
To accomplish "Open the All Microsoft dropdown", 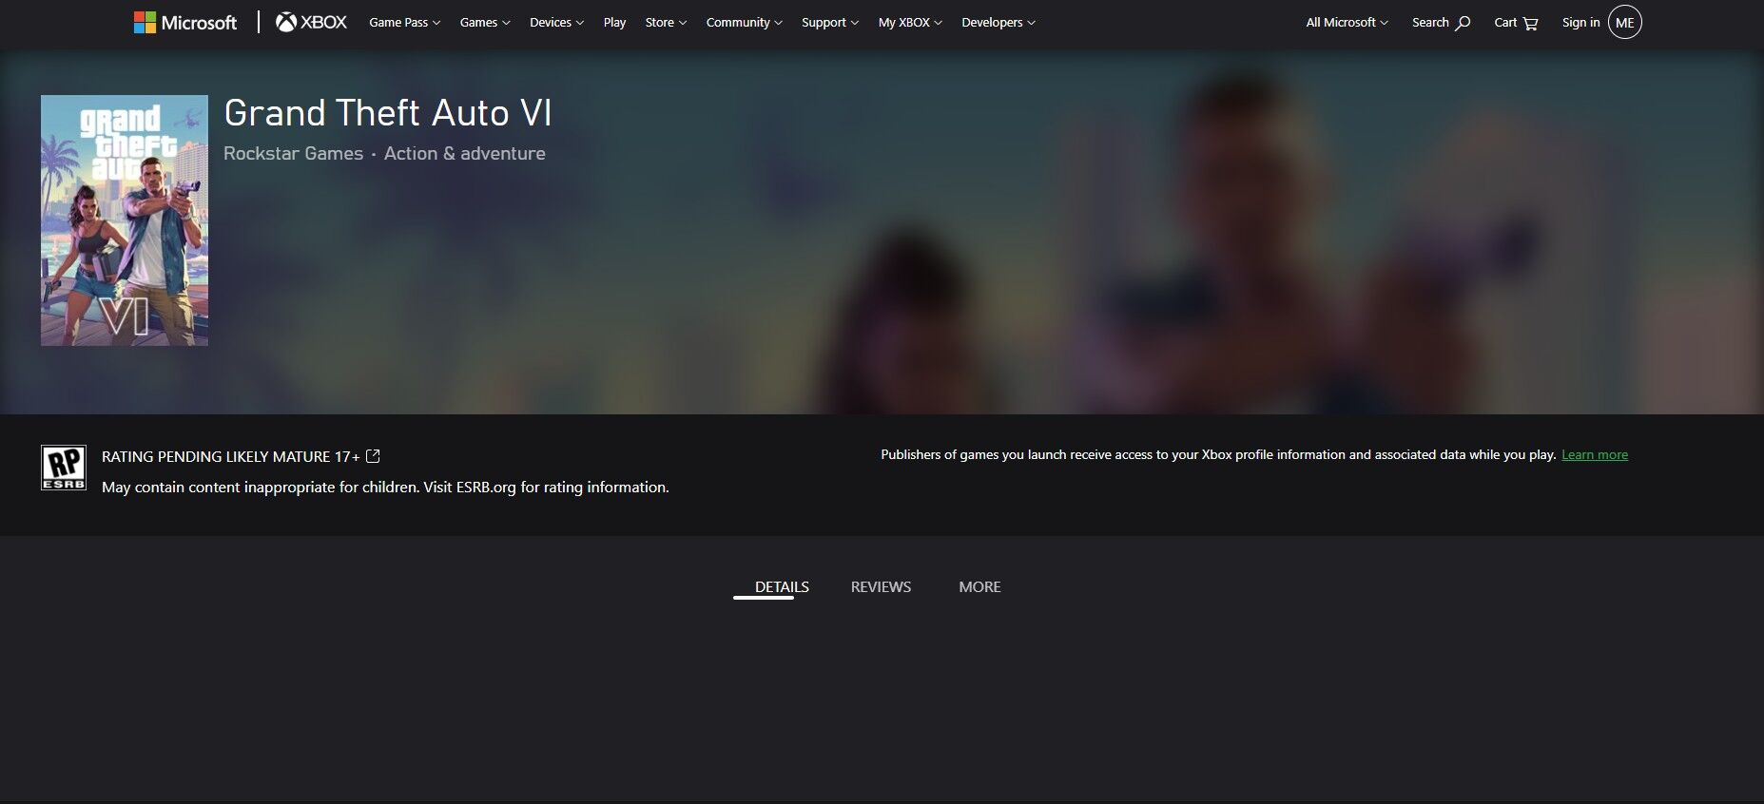I will tap(1347, 22).
